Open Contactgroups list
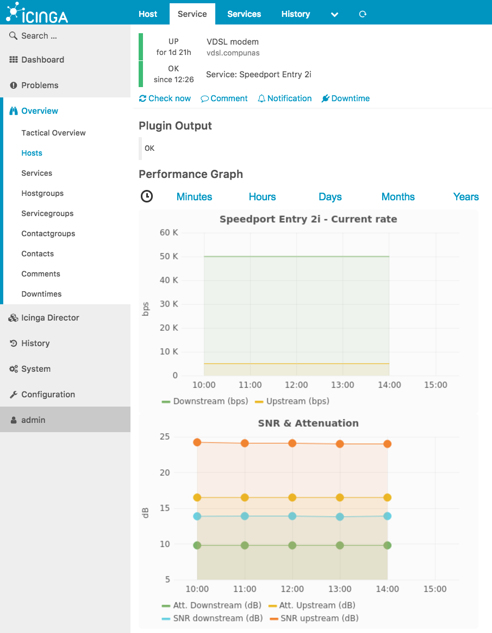 pos(48,233)
